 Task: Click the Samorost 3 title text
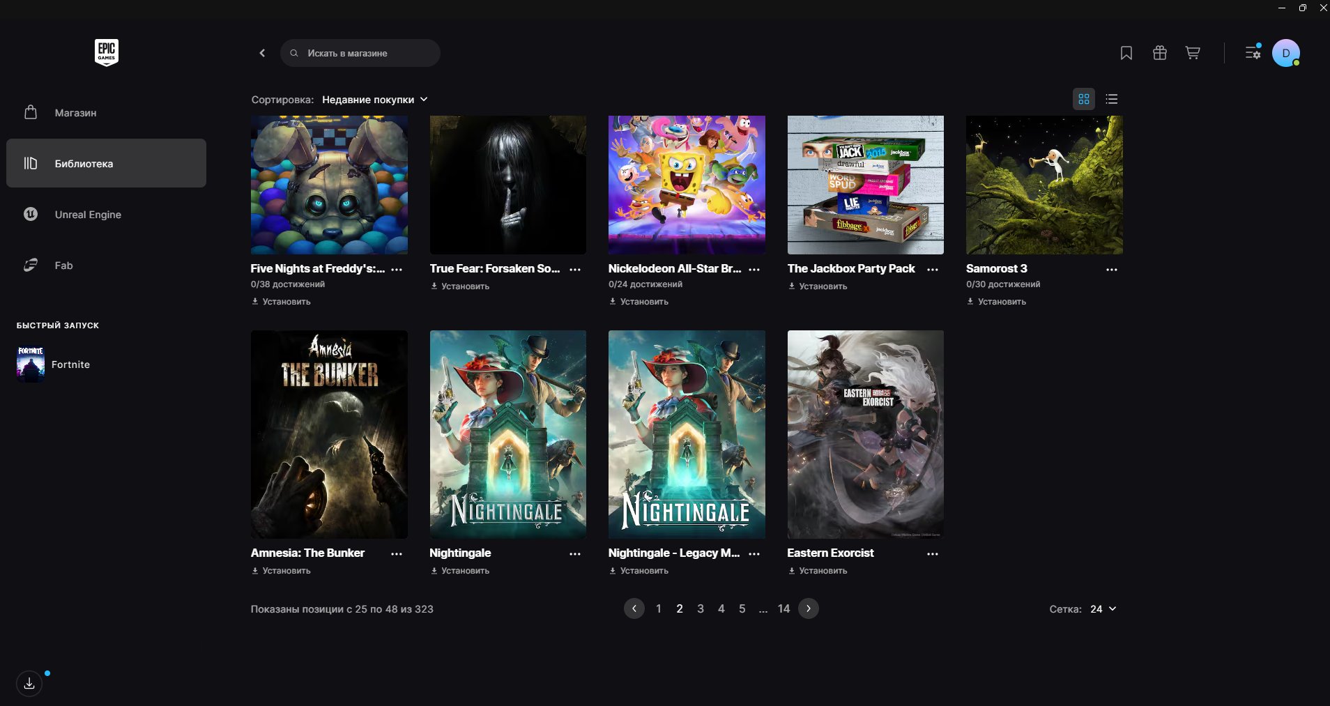[x=997, y=268]
